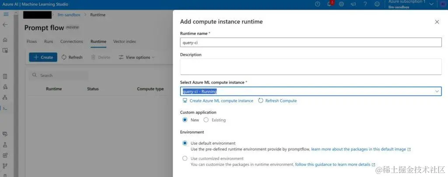This screenshot has width=448, height=177.
Task: Click the Status column header
Action: [93, 89]
